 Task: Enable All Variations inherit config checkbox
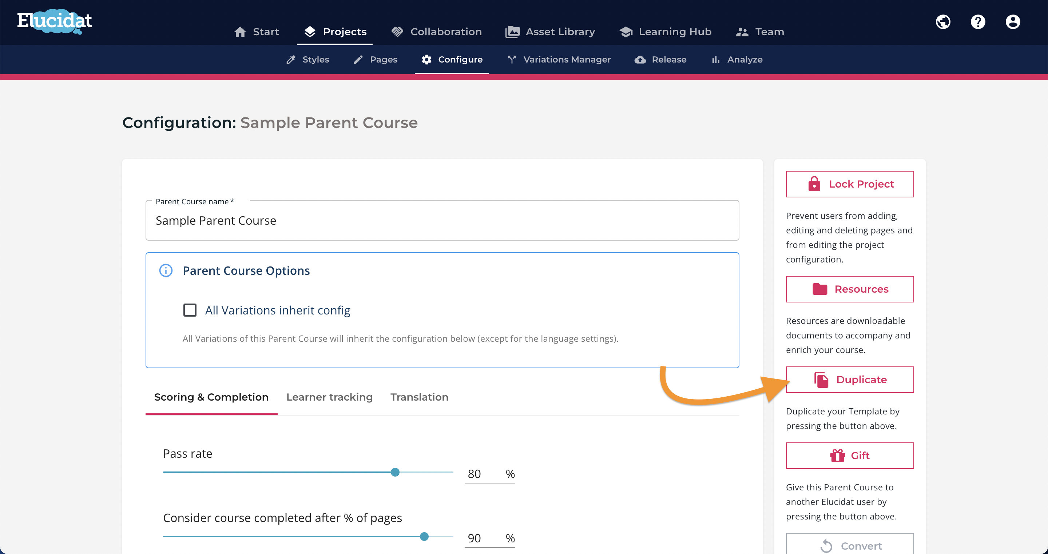(190, 310)
